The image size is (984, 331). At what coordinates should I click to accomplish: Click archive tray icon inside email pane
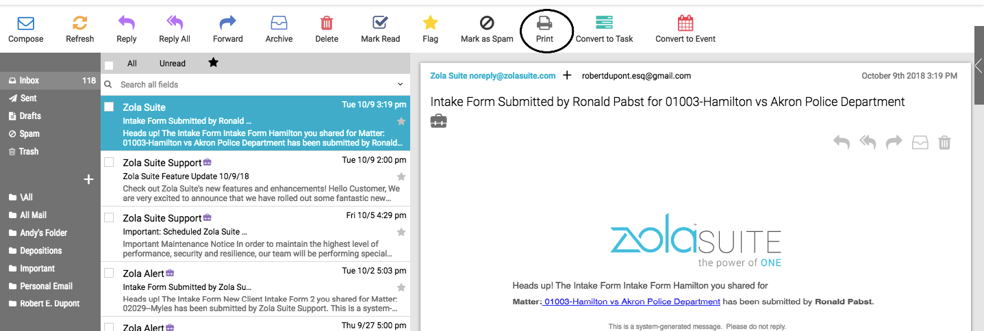pyautogui.click(x=920, y=142)
